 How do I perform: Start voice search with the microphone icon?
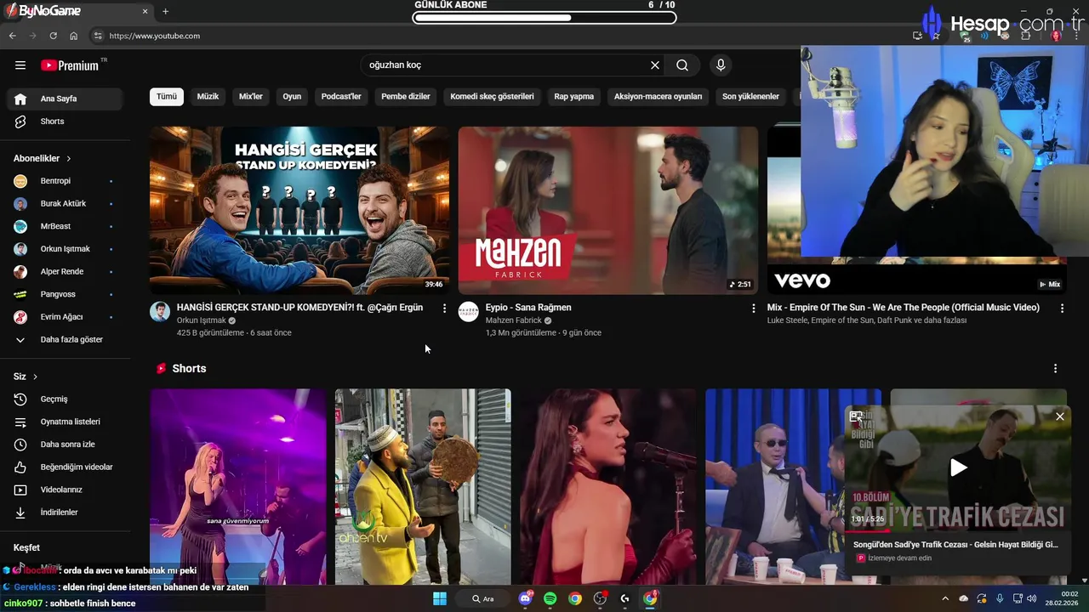[x=721, y=65]
